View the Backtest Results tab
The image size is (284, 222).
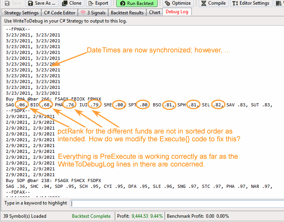click(x=127, y=12)
